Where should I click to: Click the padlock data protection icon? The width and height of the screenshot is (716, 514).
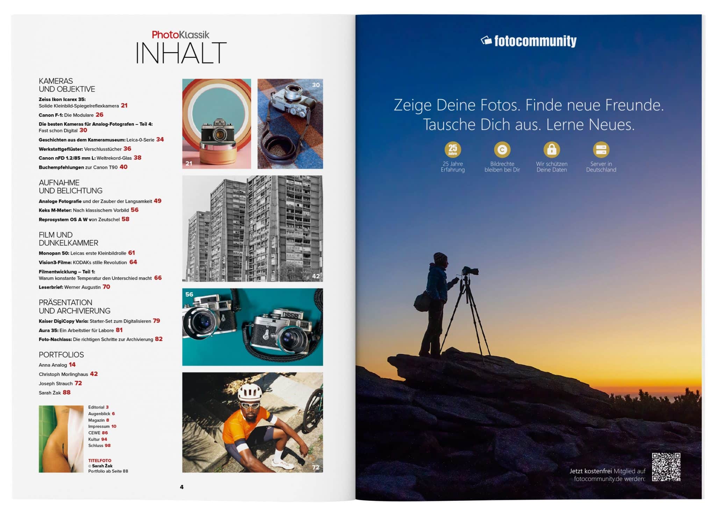[551, 150]
